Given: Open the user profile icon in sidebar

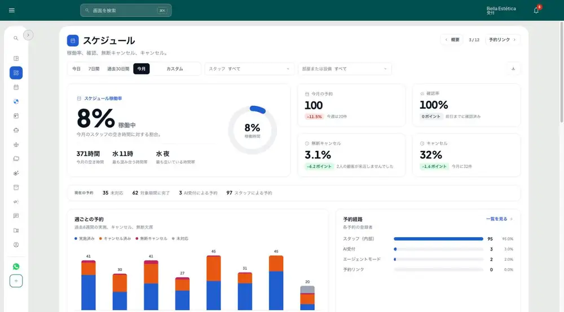Looking at the screenshot, I should click(16, 245).
